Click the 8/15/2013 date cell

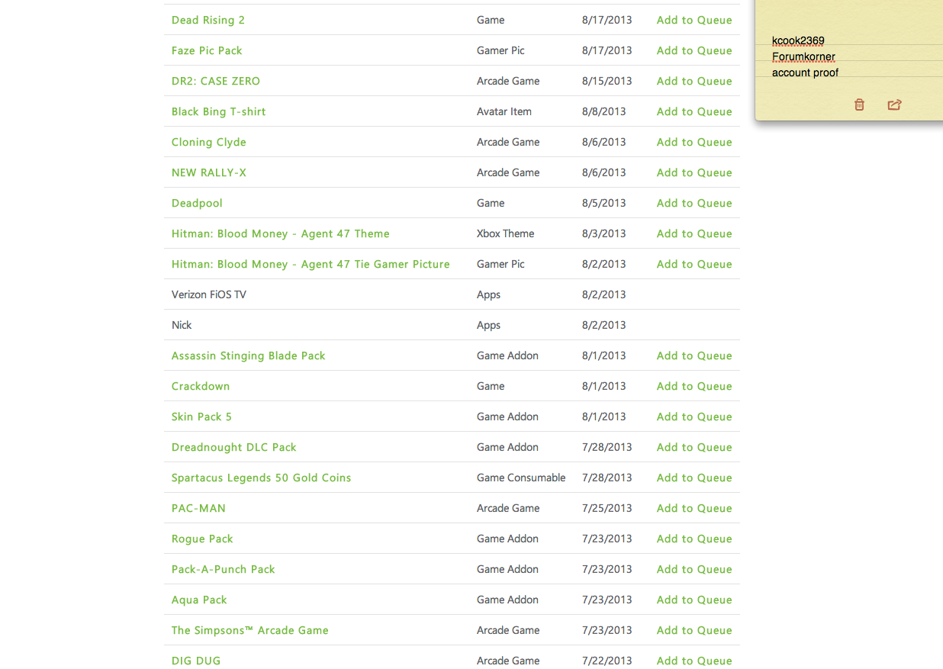pos(607,81)
